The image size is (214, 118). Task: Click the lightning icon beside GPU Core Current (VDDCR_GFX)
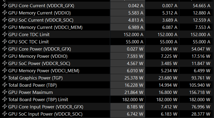point(4,6)
